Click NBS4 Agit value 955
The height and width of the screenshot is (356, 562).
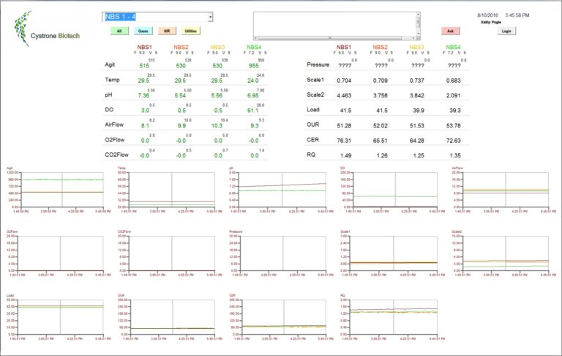[x=254, y=65]
